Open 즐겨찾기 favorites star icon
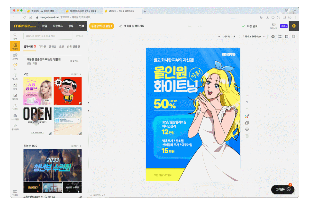This screenshot has height=211, width=309. 15,127
